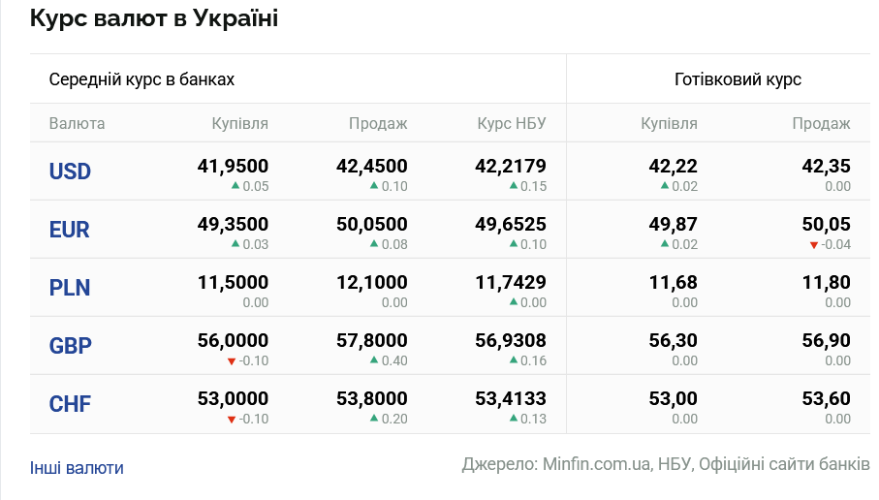
Task: Open the "Інші валюти" link
Action: point(77,468)
